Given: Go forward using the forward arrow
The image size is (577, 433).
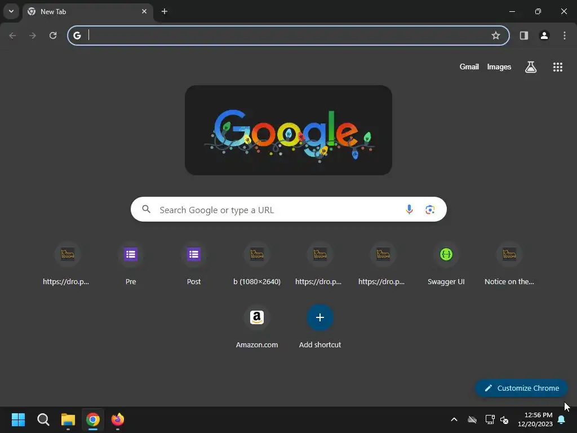Looking at the screenshot, I should click(33, 36).
